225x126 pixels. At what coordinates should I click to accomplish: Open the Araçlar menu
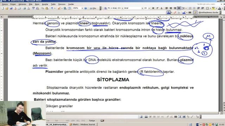[x=45, y=4]
